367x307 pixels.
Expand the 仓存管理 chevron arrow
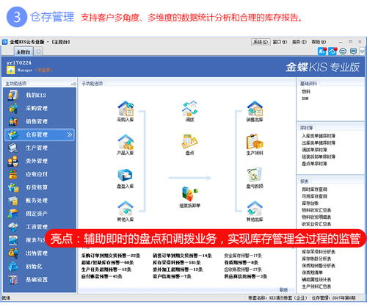(70, 134)
